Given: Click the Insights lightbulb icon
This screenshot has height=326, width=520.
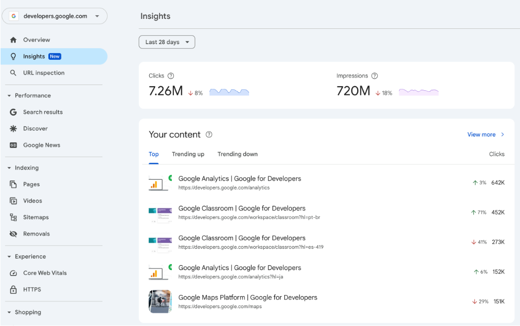Looking at the screenshot, I should point(14,57).
